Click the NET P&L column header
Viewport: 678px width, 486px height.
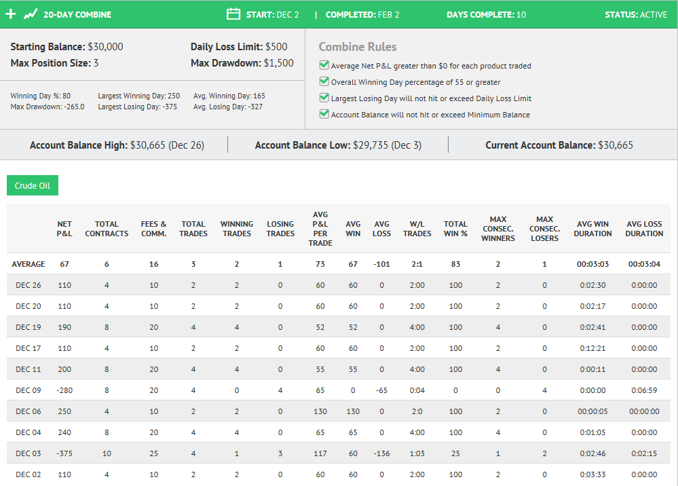pyautogui.click(x=64, y=229)
